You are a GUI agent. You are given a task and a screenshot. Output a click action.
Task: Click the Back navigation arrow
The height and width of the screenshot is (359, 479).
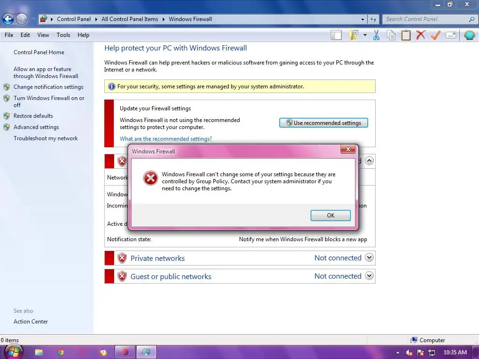(x=8, y=19)
